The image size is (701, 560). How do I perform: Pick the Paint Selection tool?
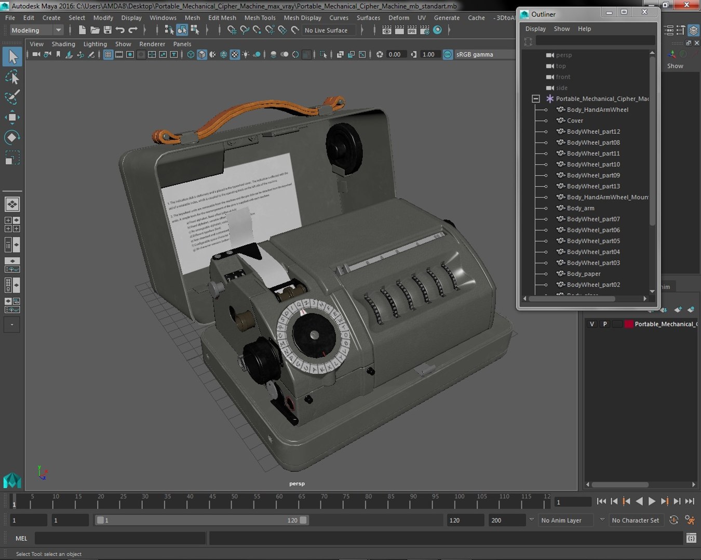(12, 97)
